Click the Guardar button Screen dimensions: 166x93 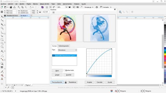69,75
